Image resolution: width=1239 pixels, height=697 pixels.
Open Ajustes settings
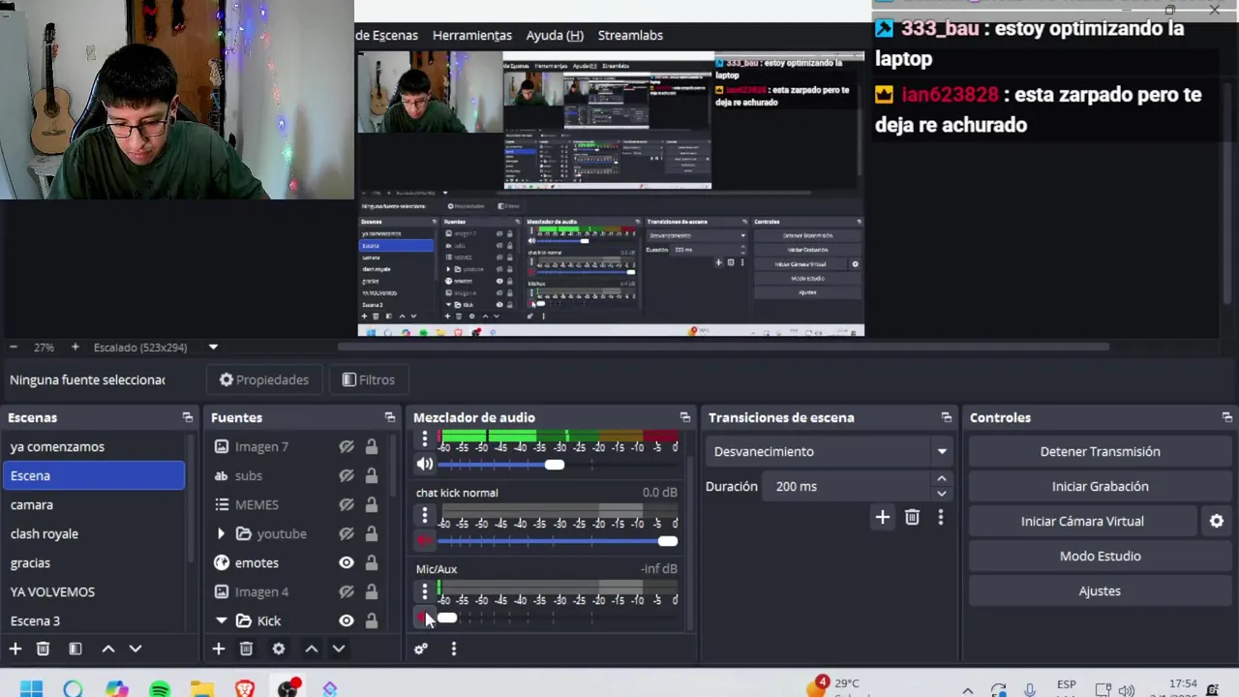(x=1100, y=591)
